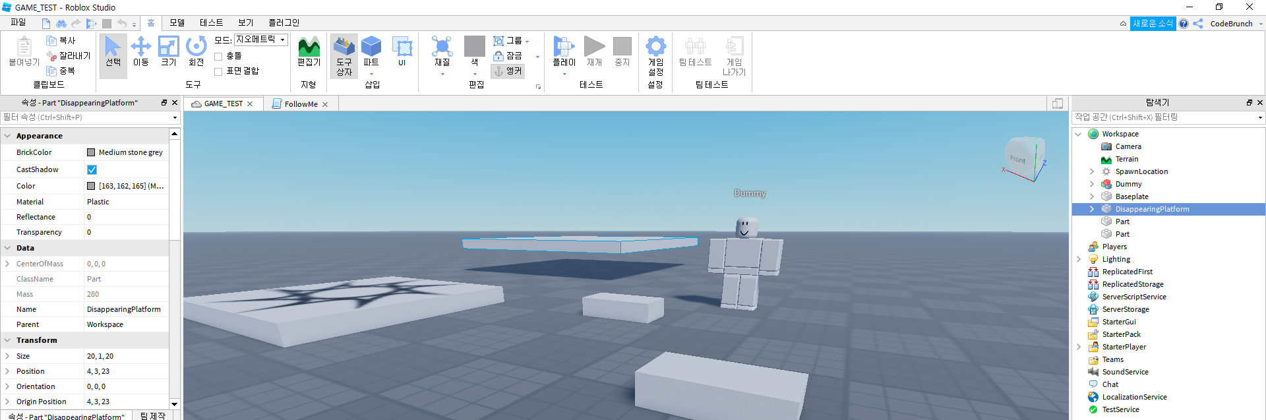Viewport: 1266px width, 420px height.
Task: Close the GAME_TEST tab
Action: click(x=250, y=104)
